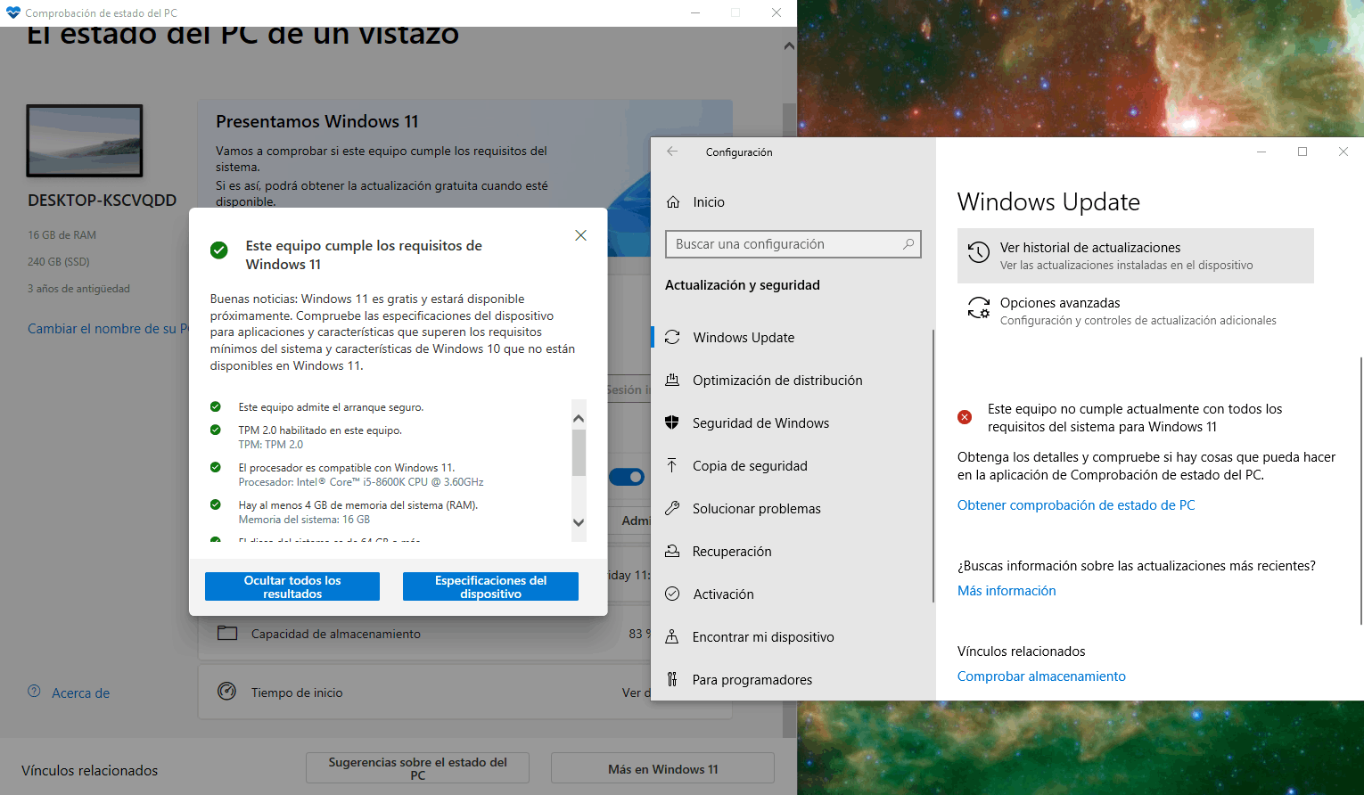This screenshot has width=1364, height=795.
Task: Click the Seguridad de Windows shield icon
Action: (x=673, y=422)
